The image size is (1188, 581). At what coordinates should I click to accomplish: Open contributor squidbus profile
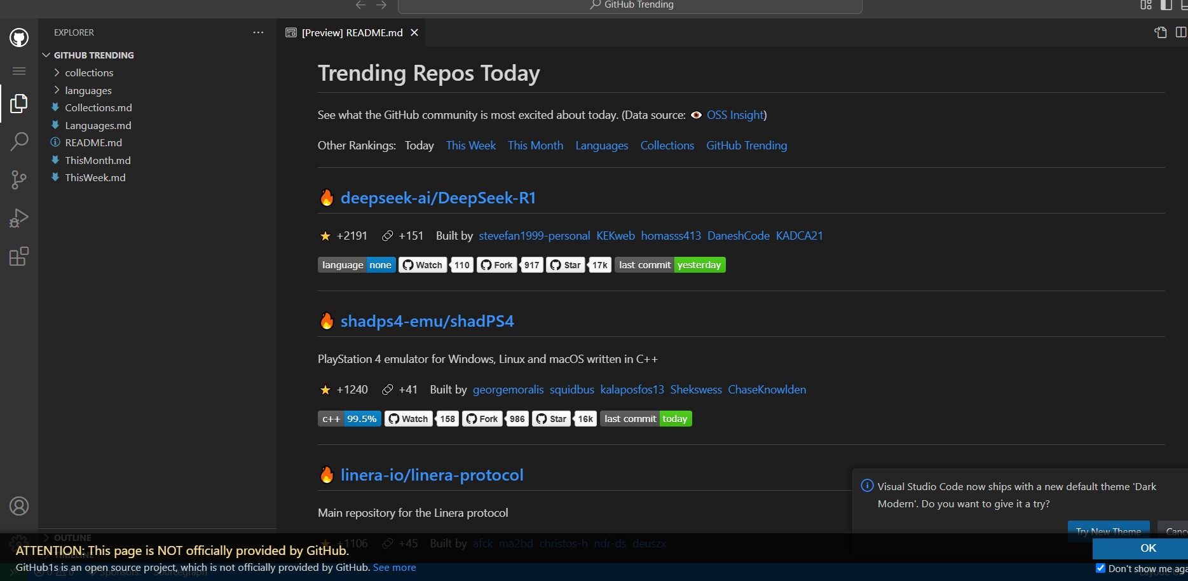click(x=572, y=390)
